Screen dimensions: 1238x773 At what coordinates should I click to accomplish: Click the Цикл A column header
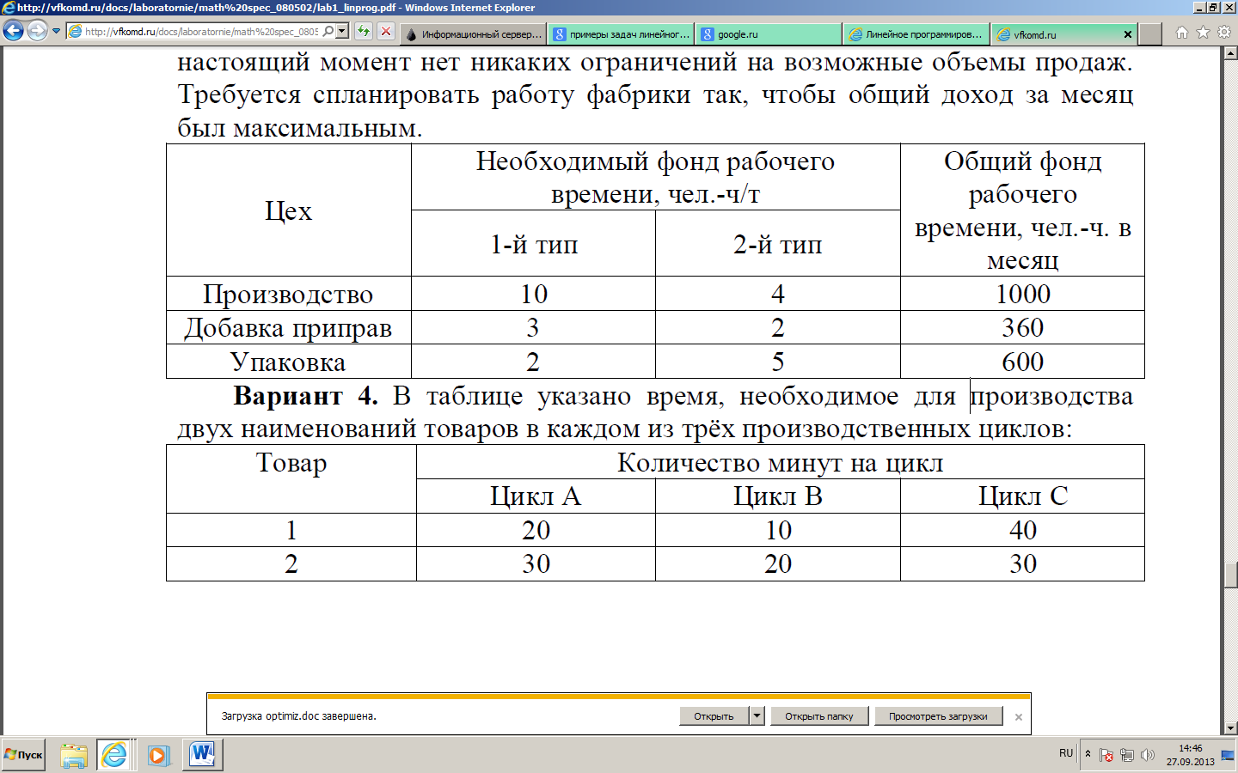pyautogui.click(x=536, y=496)
